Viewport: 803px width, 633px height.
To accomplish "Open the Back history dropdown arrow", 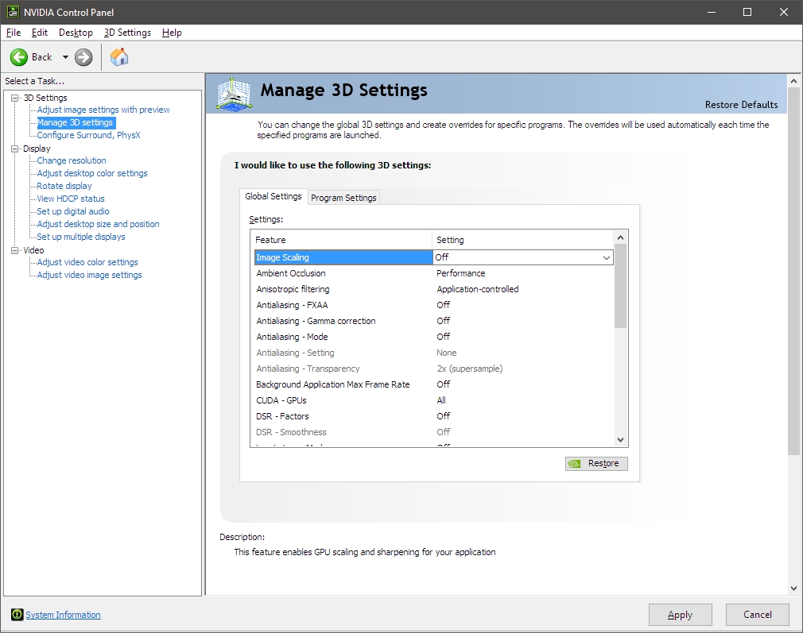I will coord(65,57).
